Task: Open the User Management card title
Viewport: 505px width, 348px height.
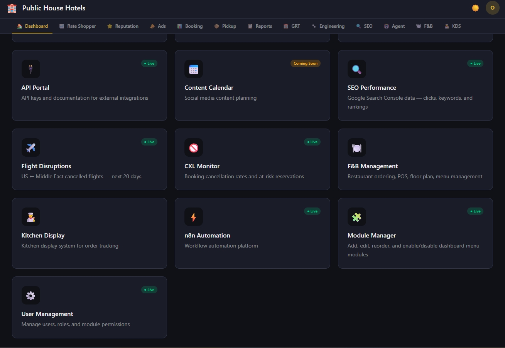Action: [x=47, y=314]
